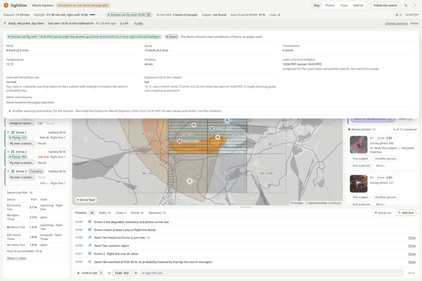422x281 pixels.
Task: Filter timeline by Clues 4
Action: coord(120,212)
